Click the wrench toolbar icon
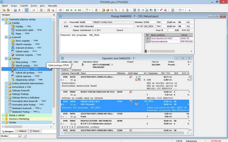 (34, 10)
